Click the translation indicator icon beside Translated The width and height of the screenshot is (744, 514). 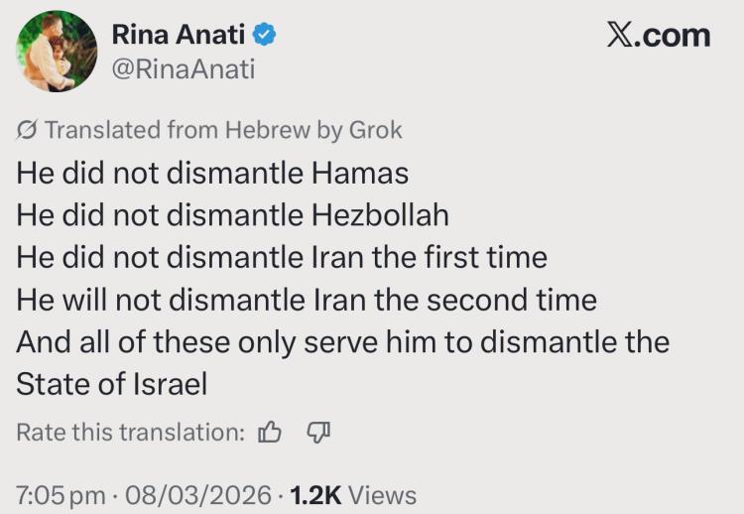point(28,130)
